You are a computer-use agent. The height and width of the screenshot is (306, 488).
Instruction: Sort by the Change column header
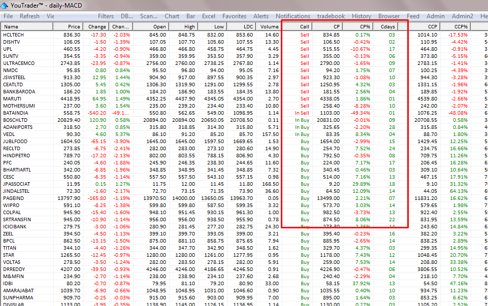point(96,26)
